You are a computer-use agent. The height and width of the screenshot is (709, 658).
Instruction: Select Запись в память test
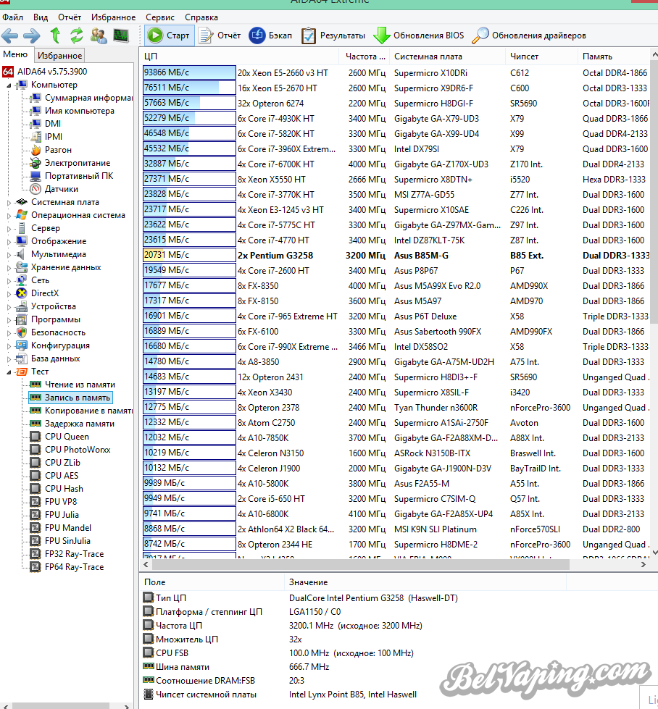tap(70, 398)
